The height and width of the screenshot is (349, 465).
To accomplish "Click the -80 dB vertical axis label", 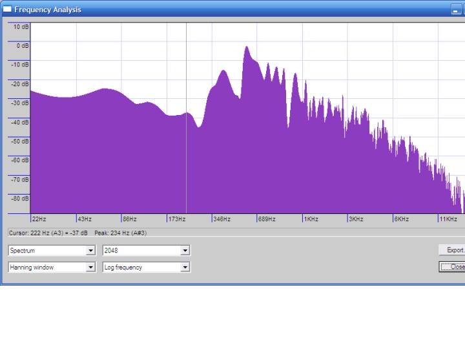I will pyautogui.click(x=21, y=198).
